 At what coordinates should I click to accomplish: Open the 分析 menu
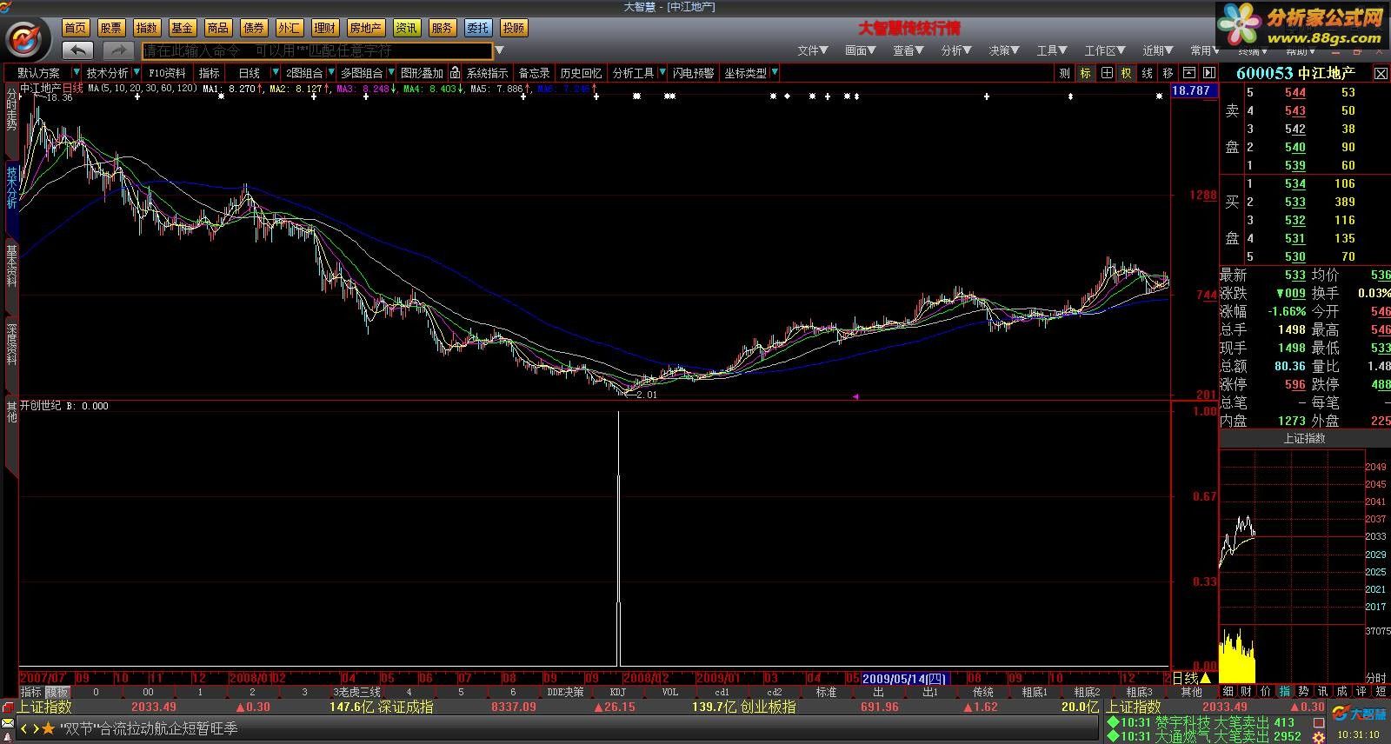(x=956, y=50)
